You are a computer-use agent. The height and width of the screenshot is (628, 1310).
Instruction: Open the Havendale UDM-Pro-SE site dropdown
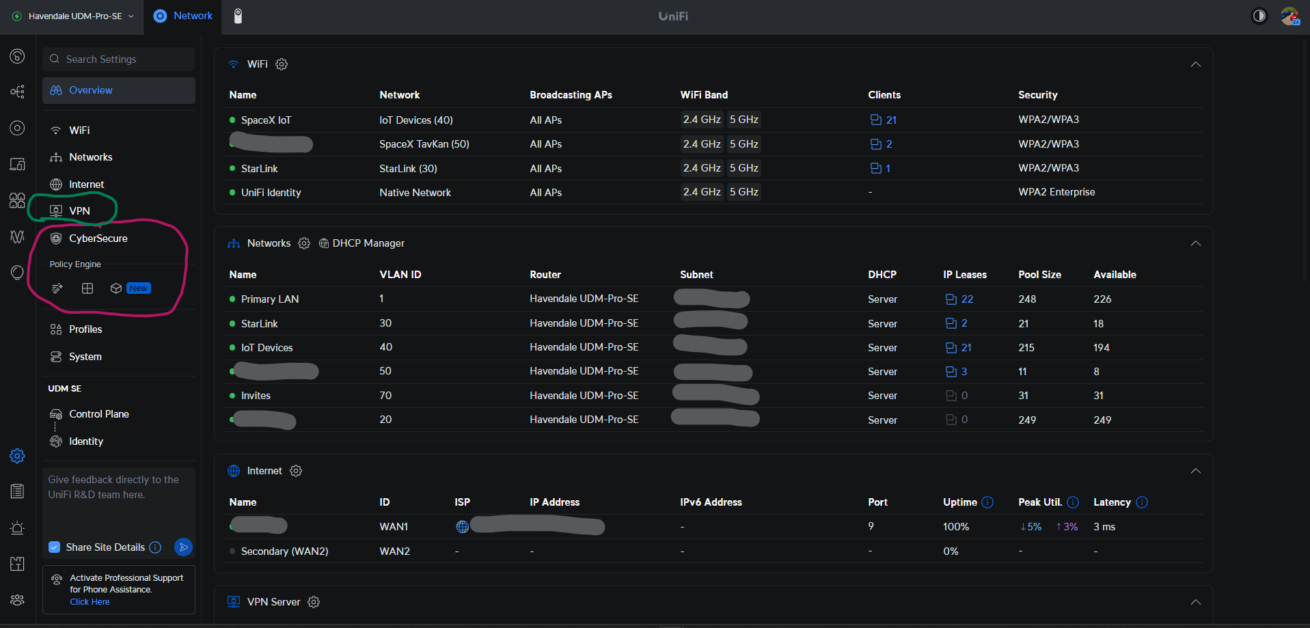coord(74,16)
